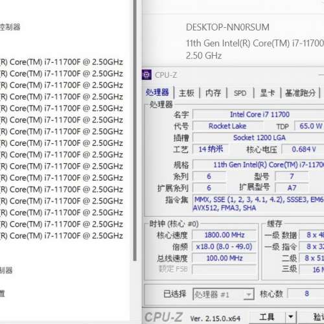Image resolution: width=324 pixels, height=324 pixels.
Task: Open the 内存 tab
Action: pos(213,93)
